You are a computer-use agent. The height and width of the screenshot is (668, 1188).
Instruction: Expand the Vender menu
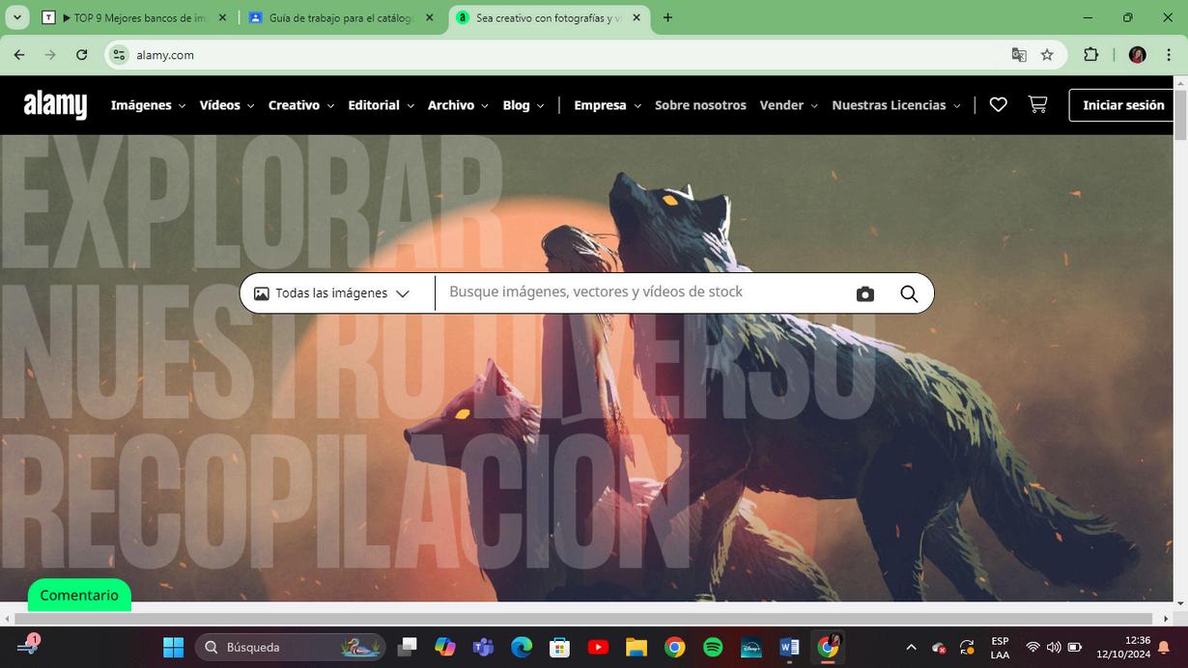coord(789,105)
